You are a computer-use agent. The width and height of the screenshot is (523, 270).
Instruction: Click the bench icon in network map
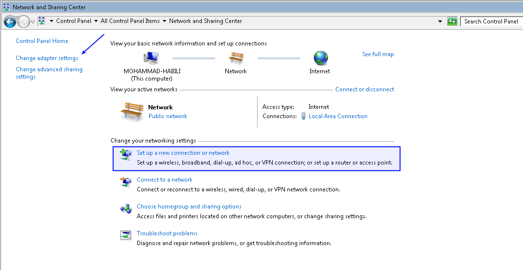[236, 58]
